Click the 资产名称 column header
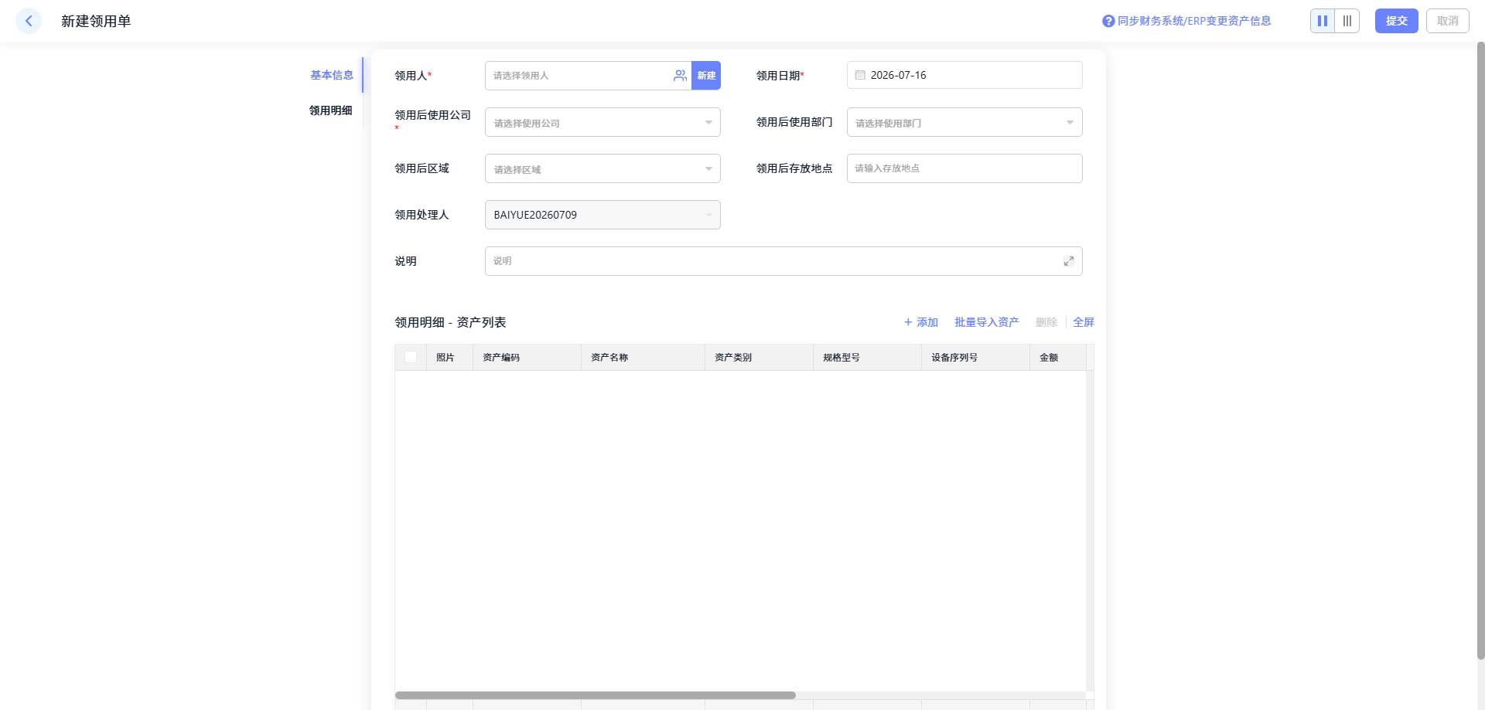 (643, 358)
